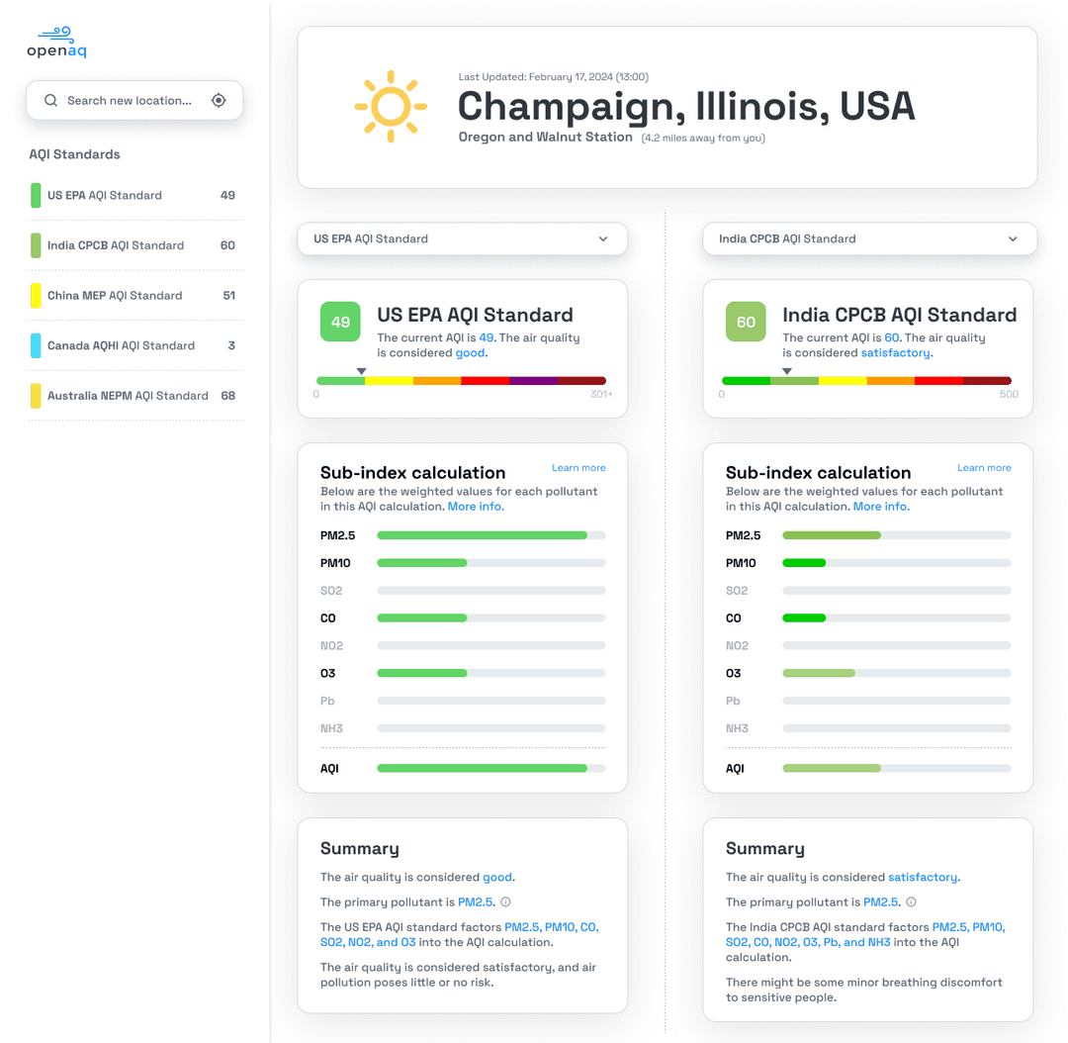The image size is (1068, 1043).
Task: Click the yellow swatch beside Australia NEPM Standard
Action: [37, 396]
